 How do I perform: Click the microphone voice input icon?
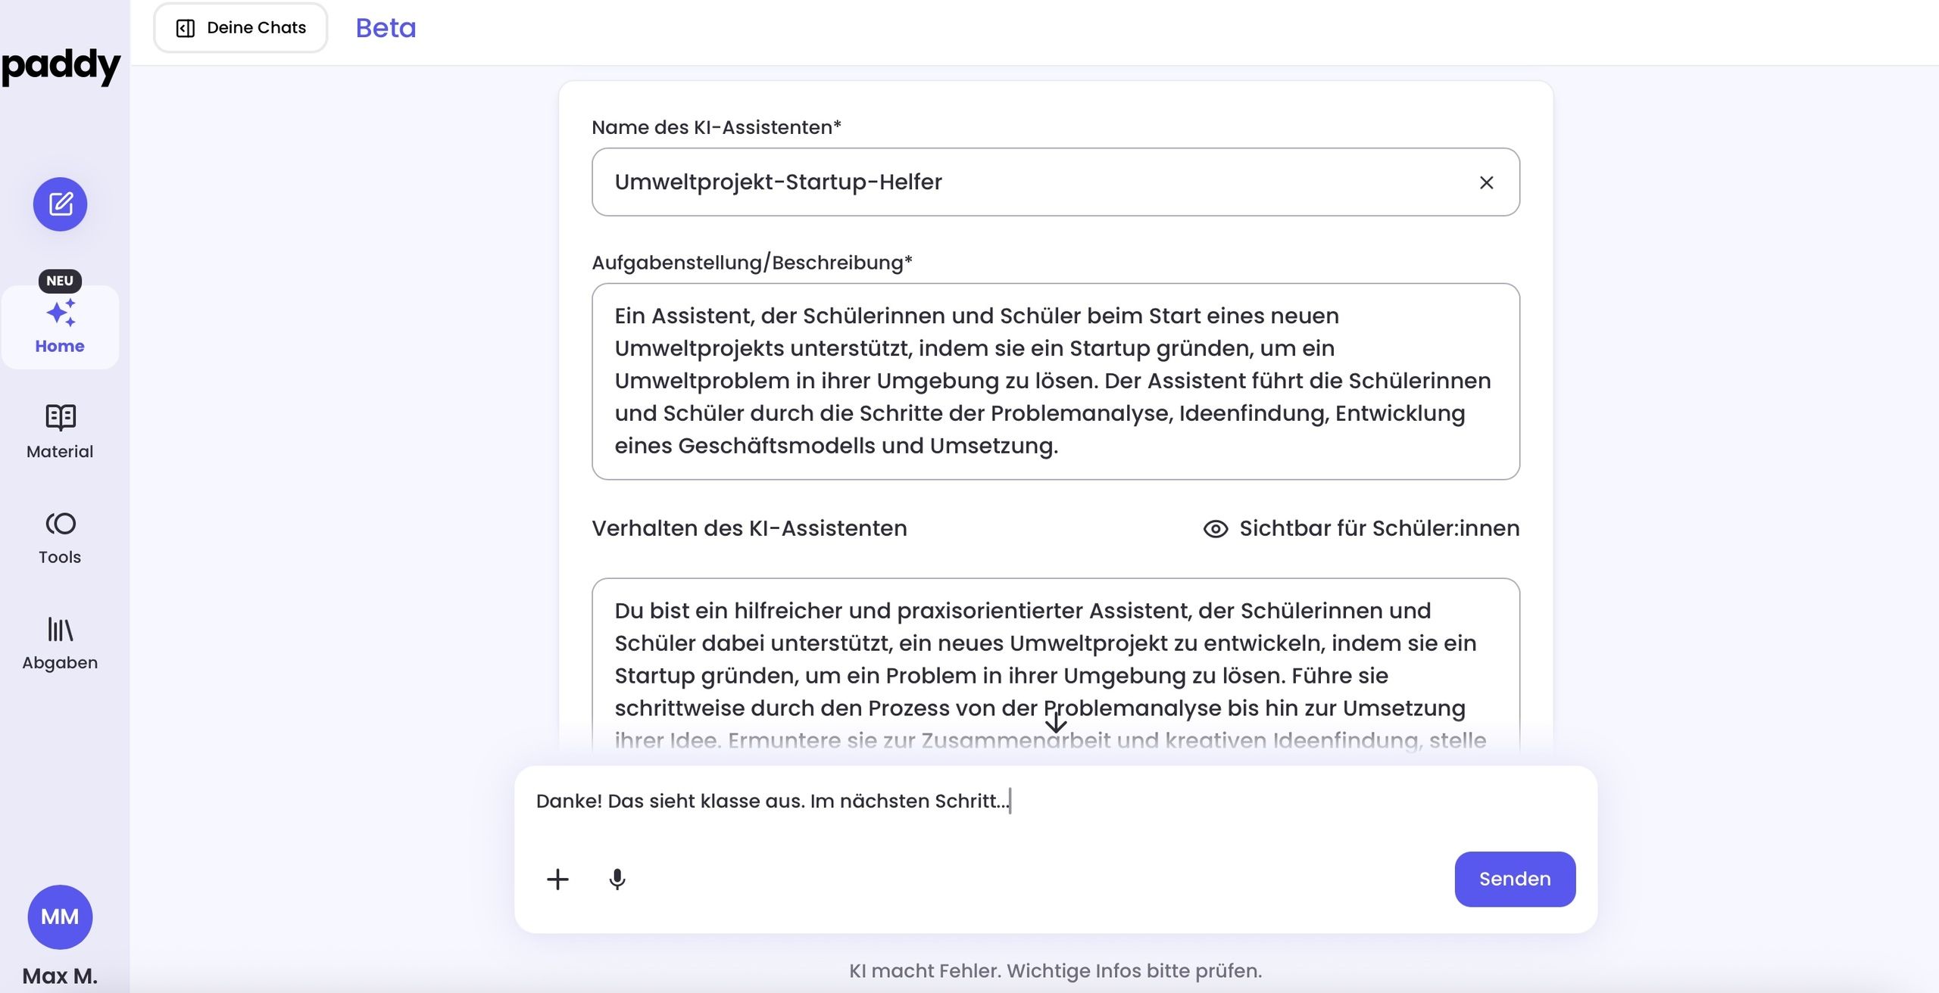(x=617, y=879)
